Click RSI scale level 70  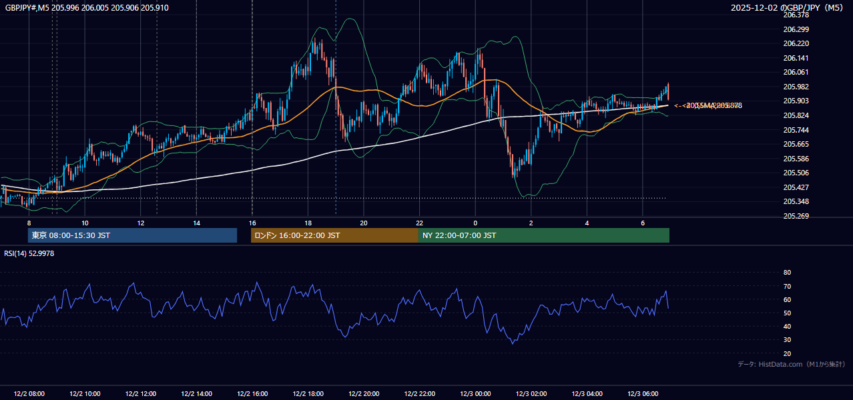(x=787, y=286)
